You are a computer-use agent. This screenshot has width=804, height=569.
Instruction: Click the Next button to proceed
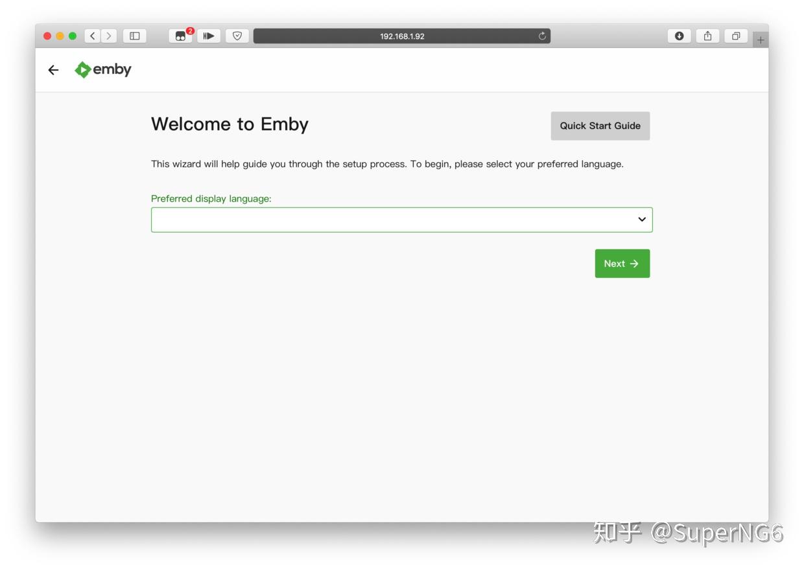click(x=621, y=263)
